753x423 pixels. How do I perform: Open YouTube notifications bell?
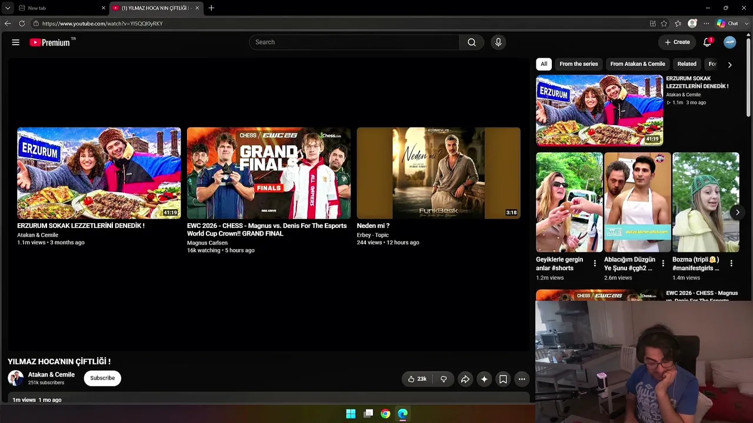pyautogui.click(x=708, y=42)
